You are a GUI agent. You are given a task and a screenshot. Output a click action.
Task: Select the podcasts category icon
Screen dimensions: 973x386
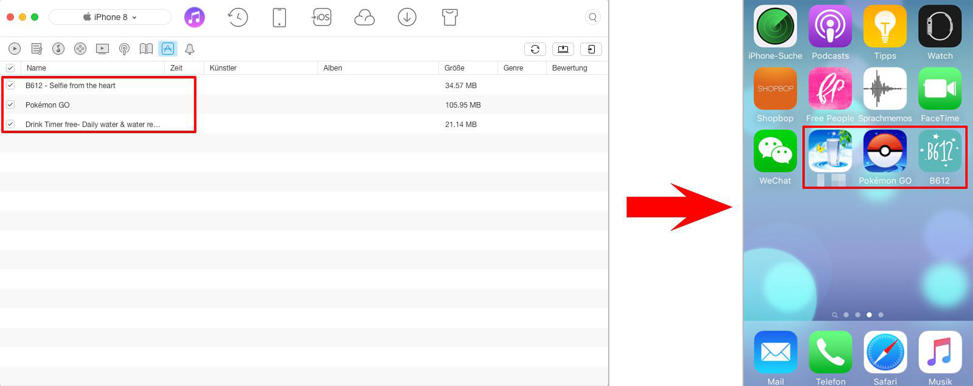pyautogui.click(x=124, y=49)
